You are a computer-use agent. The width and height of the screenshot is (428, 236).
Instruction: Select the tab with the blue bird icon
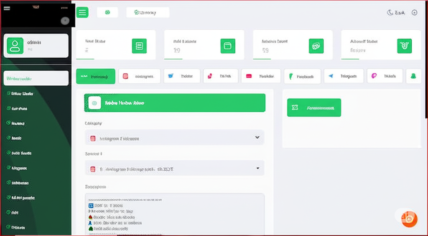[x=182, y=76]
